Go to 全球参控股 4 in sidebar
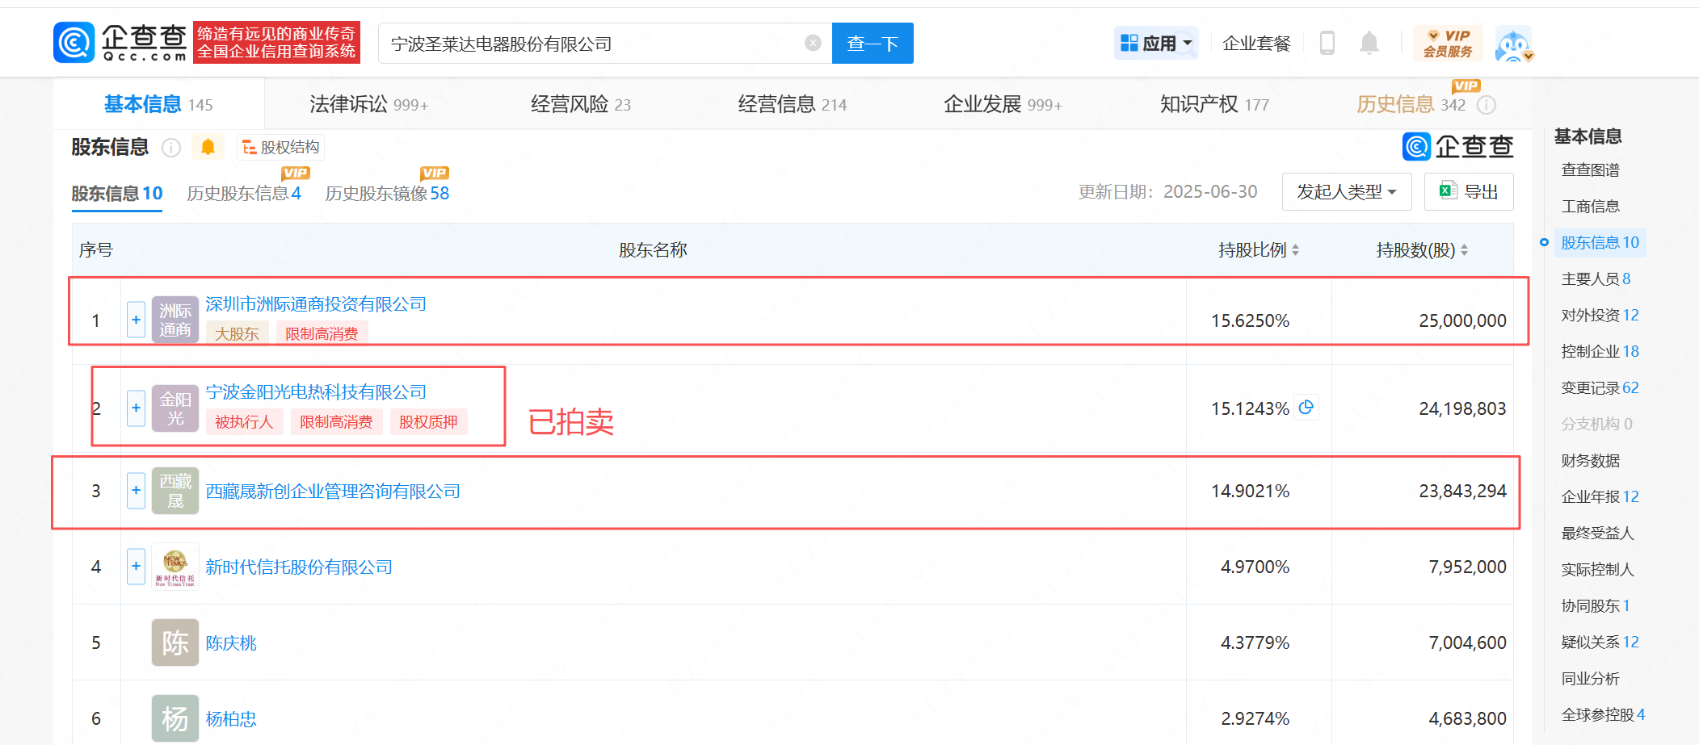 click(x=1603, y=715)
